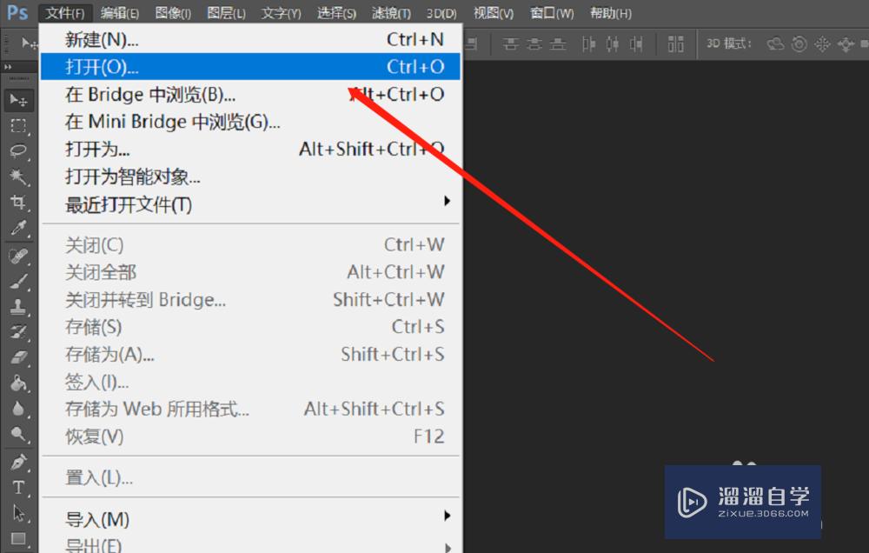Open the 选择(S) menu
Screen dimensions: 869x553
pos(336,13)
